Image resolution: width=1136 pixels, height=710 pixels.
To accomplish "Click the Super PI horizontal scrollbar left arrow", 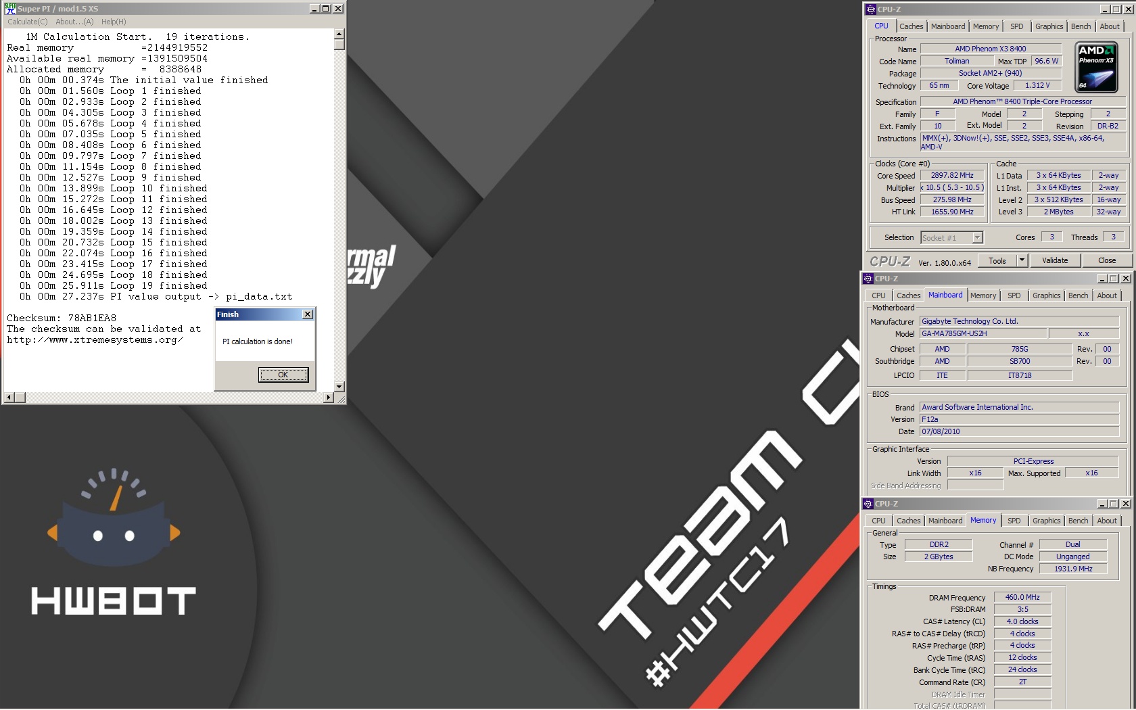I will point(9,398).
